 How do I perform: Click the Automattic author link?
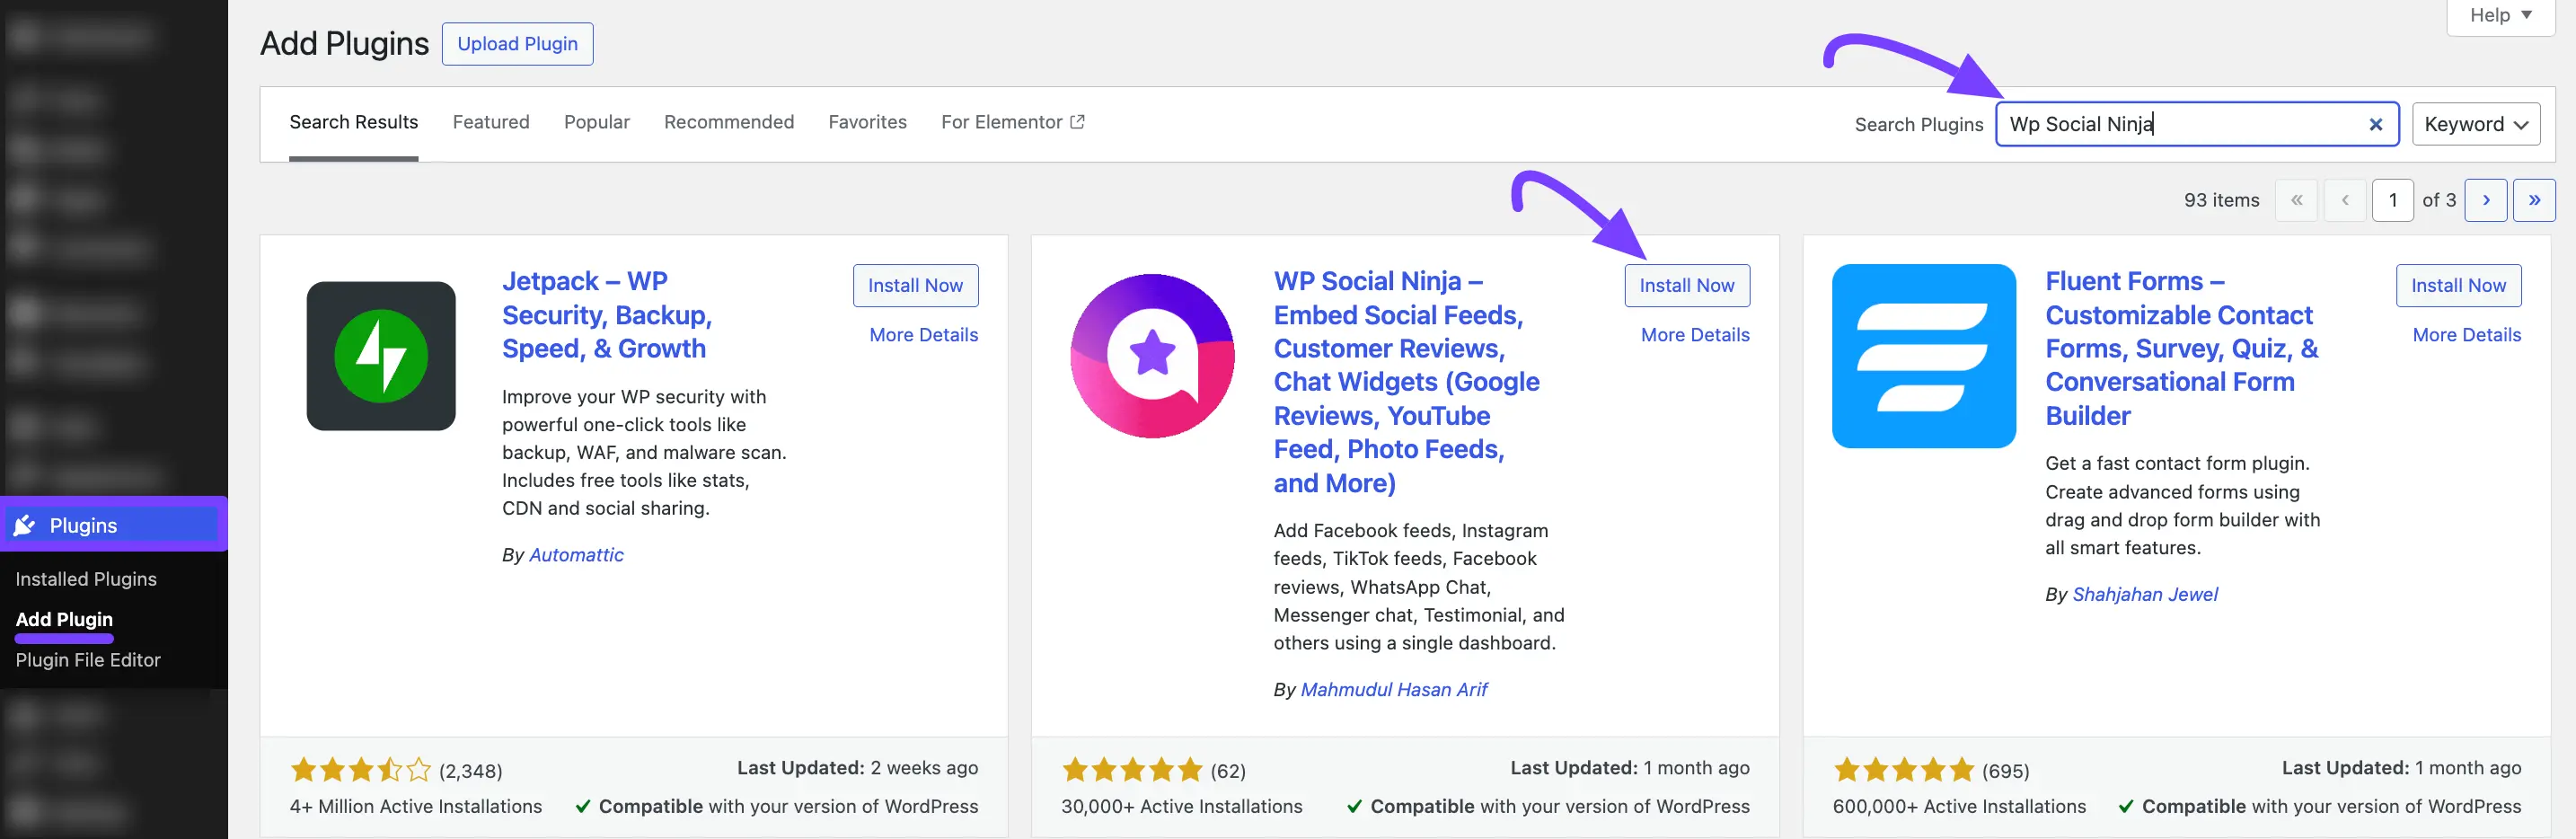click(575, 554)
